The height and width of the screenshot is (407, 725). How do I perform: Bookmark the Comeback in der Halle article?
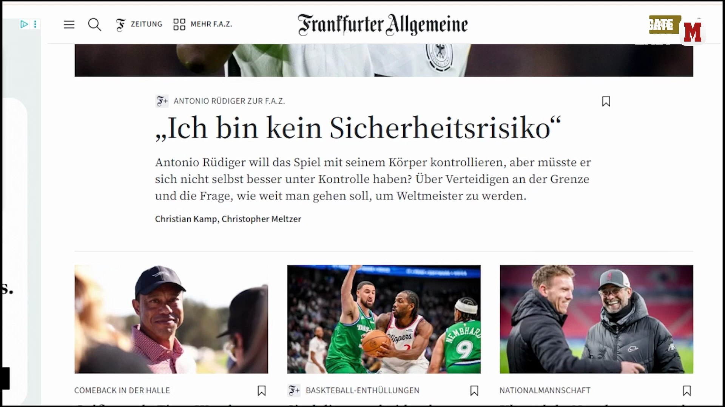(262, 391)
